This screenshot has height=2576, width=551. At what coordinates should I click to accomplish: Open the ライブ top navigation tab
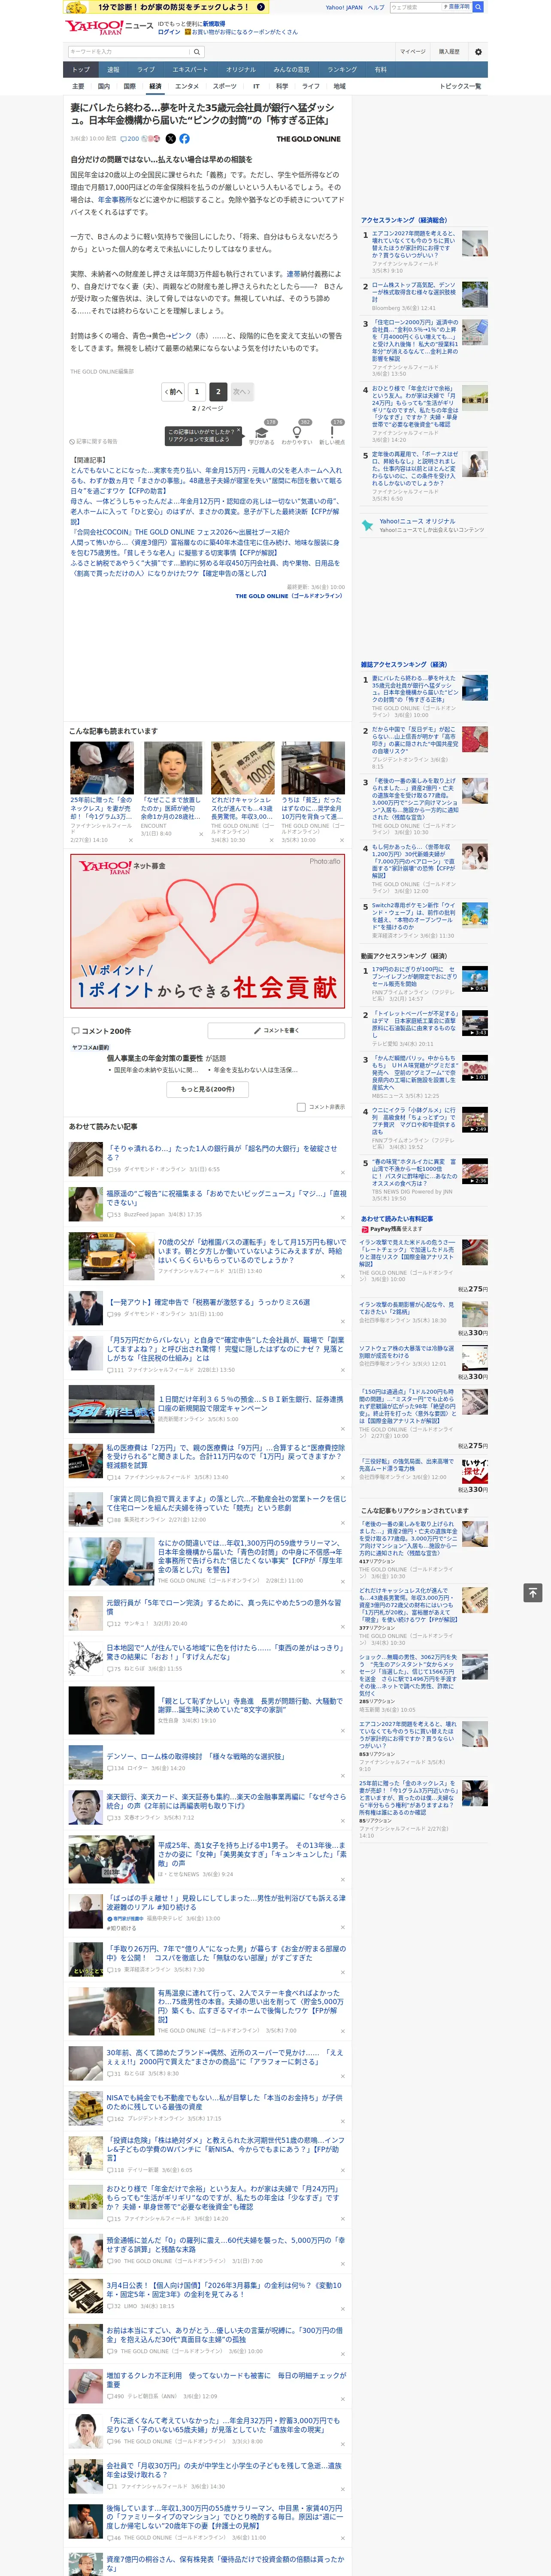click(x=146, y=69)
